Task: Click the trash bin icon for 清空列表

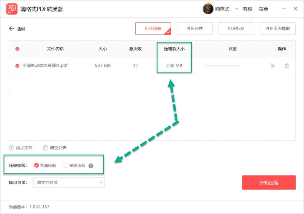Action: [45, 148]
